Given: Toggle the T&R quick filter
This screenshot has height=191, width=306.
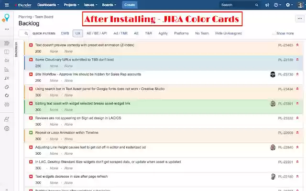Looking at the screenshot, I should [x=149, y=33].
